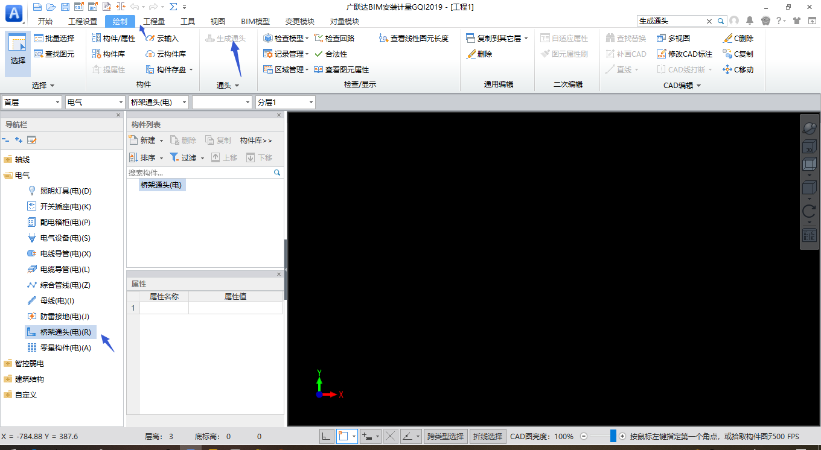Switch to the 工具 tab

(188, 21)
